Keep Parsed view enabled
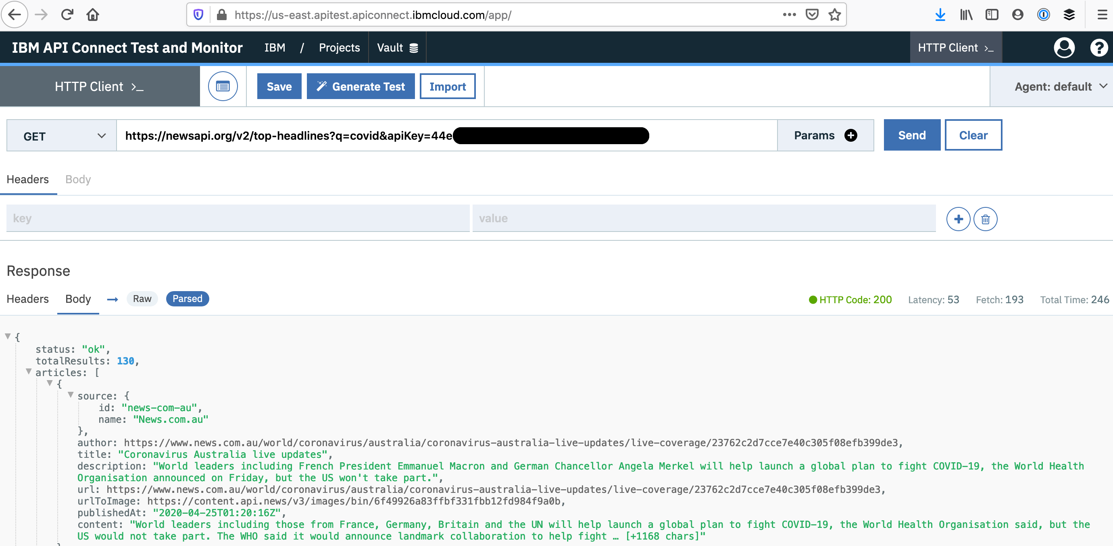The height and width of the screenshot is (546, 1113). point(188,299)
